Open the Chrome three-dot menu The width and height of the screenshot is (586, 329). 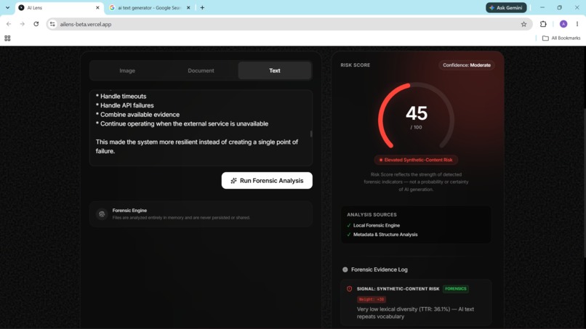(577, 24)
